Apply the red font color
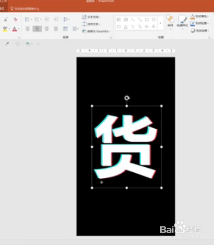 [x=14, y=29]
